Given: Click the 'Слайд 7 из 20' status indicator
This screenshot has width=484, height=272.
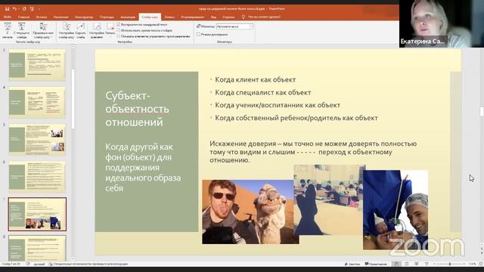Looking at the screenshot, I should point(11,264).
